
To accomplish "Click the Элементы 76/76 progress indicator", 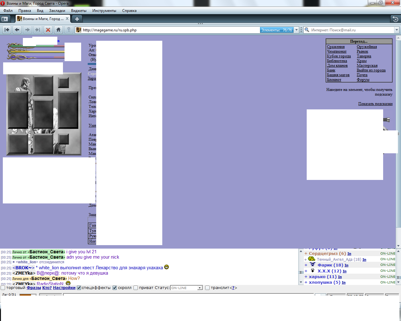I will click(277, 30).
